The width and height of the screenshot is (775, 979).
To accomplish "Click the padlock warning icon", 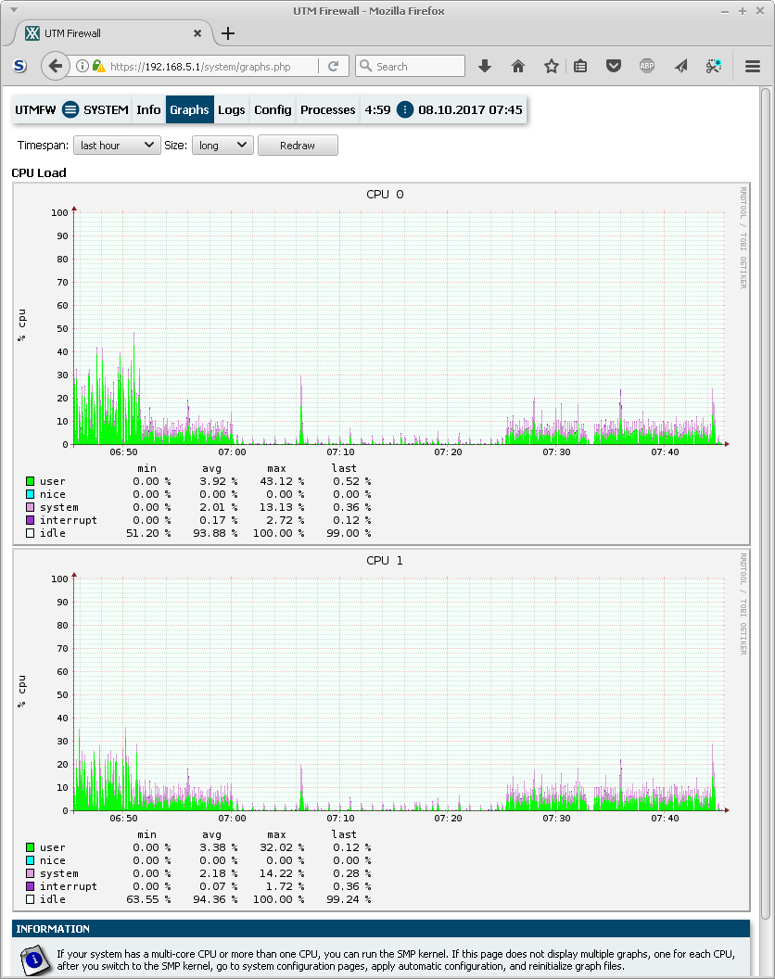I will click(98, 66).
